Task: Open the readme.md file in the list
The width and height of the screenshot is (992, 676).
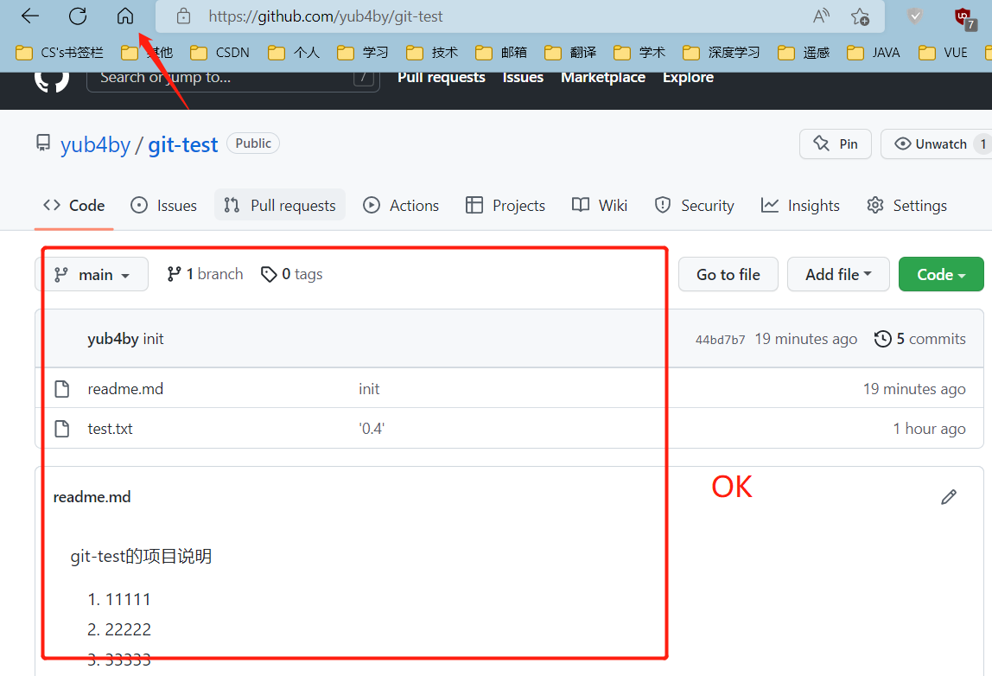Action: point(125,389)
